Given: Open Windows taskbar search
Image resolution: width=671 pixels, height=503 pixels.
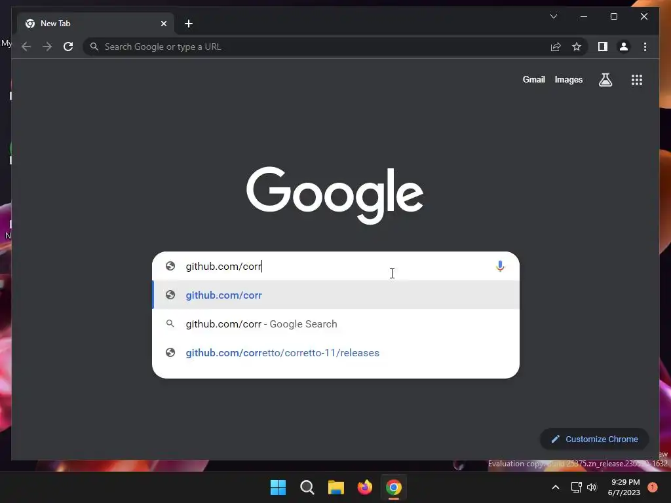Looking at the screenshot, I should 307,487.
